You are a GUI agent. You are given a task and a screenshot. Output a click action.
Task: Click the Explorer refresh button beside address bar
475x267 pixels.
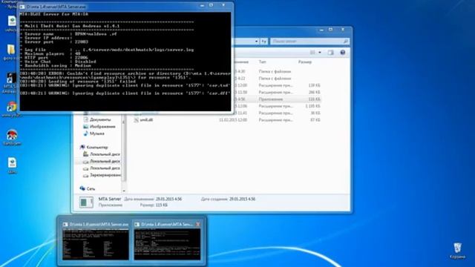[264, 42]
